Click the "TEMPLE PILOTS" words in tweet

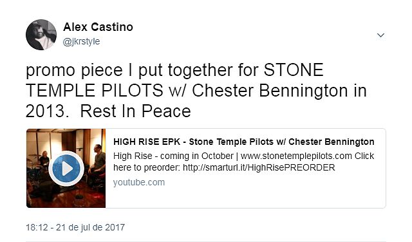tap(95, 91)
